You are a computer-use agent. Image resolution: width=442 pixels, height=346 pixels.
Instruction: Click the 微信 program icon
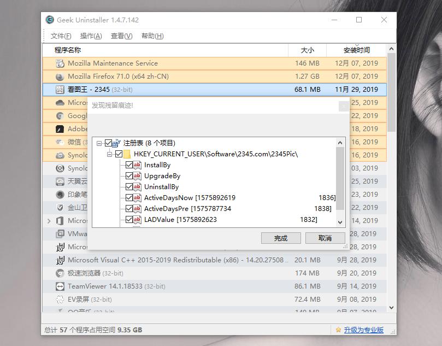click(x=60, y=142)
